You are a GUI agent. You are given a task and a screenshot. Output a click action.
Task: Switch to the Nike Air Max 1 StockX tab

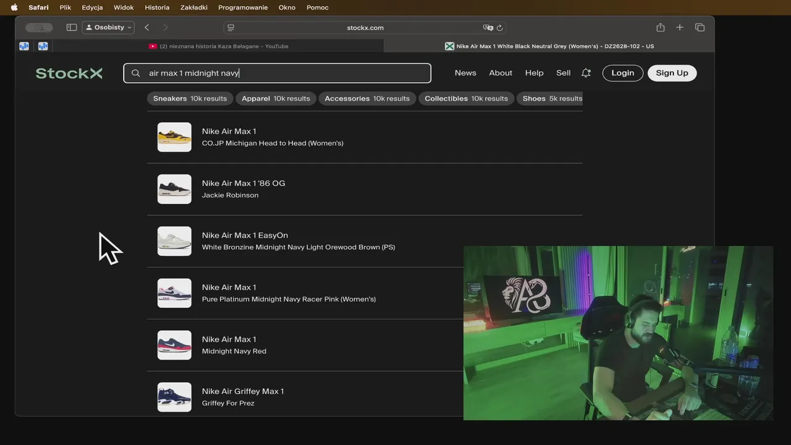click(549, 46)
